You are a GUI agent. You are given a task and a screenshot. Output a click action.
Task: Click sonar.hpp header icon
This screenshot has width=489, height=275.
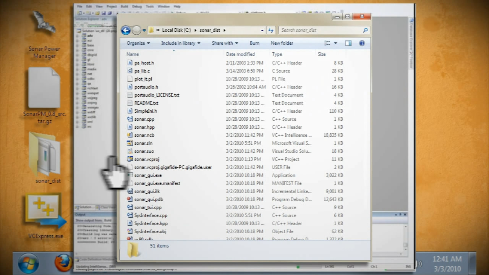click(x=130, y=127)
